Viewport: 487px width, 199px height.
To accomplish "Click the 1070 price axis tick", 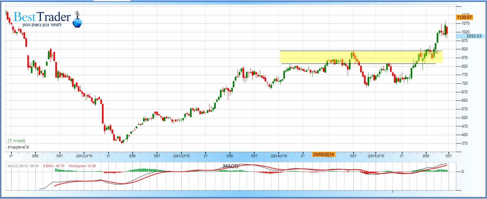I will pyautogui.click(x=466, y=23).
